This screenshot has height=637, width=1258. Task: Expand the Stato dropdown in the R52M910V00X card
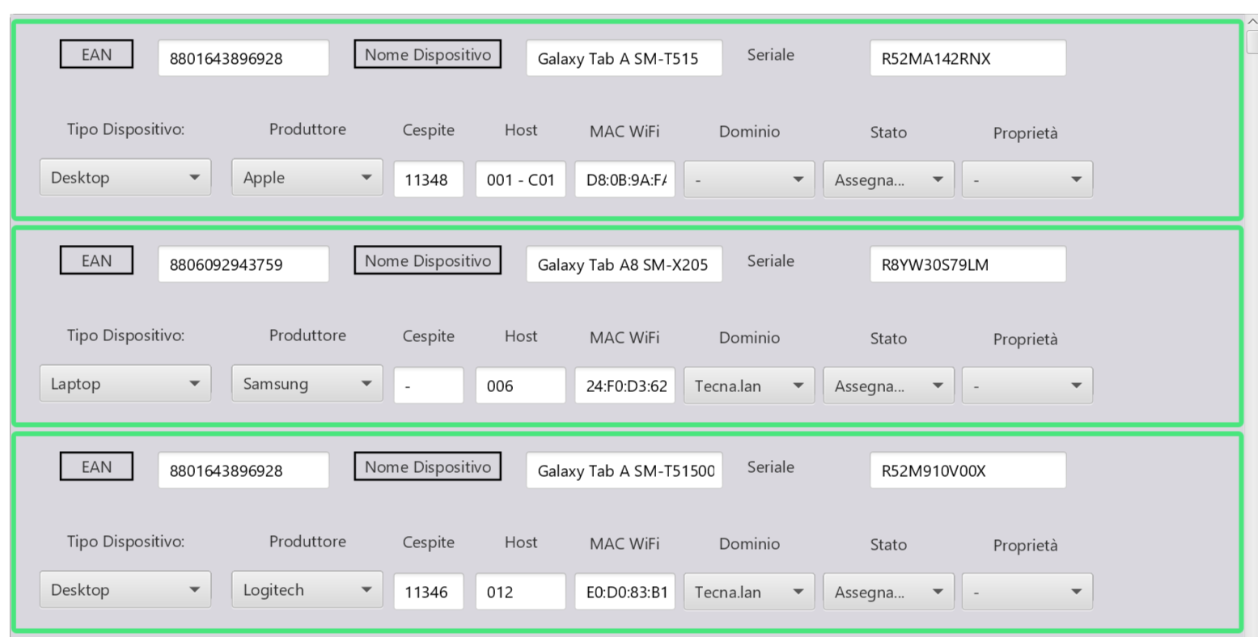[x=888, y=592]
